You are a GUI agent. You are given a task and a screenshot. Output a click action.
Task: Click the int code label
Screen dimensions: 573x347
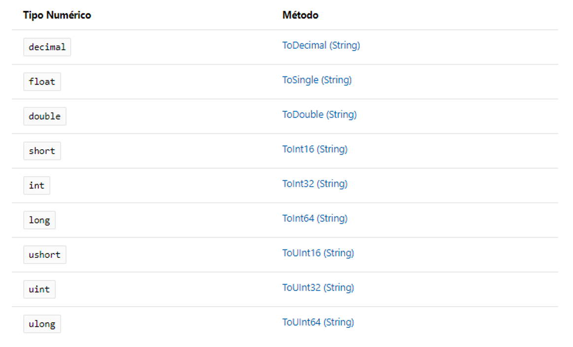point(37,186)
